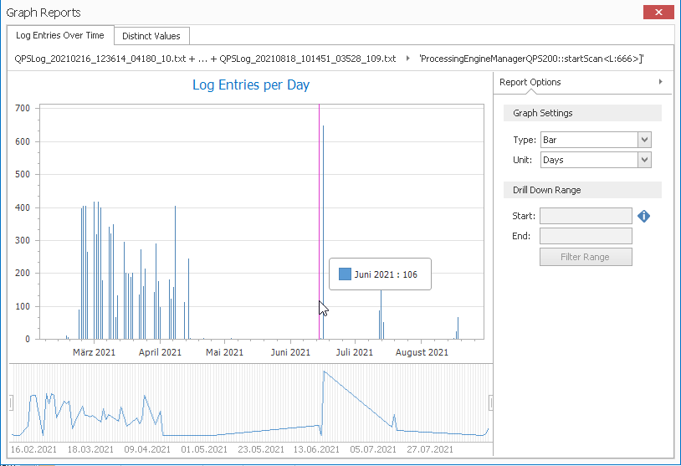Image resolution: width=681 pixels, height=466 pixels.
Task: Click the '01.05.2021' navigator date label
Action: point(204,449)
